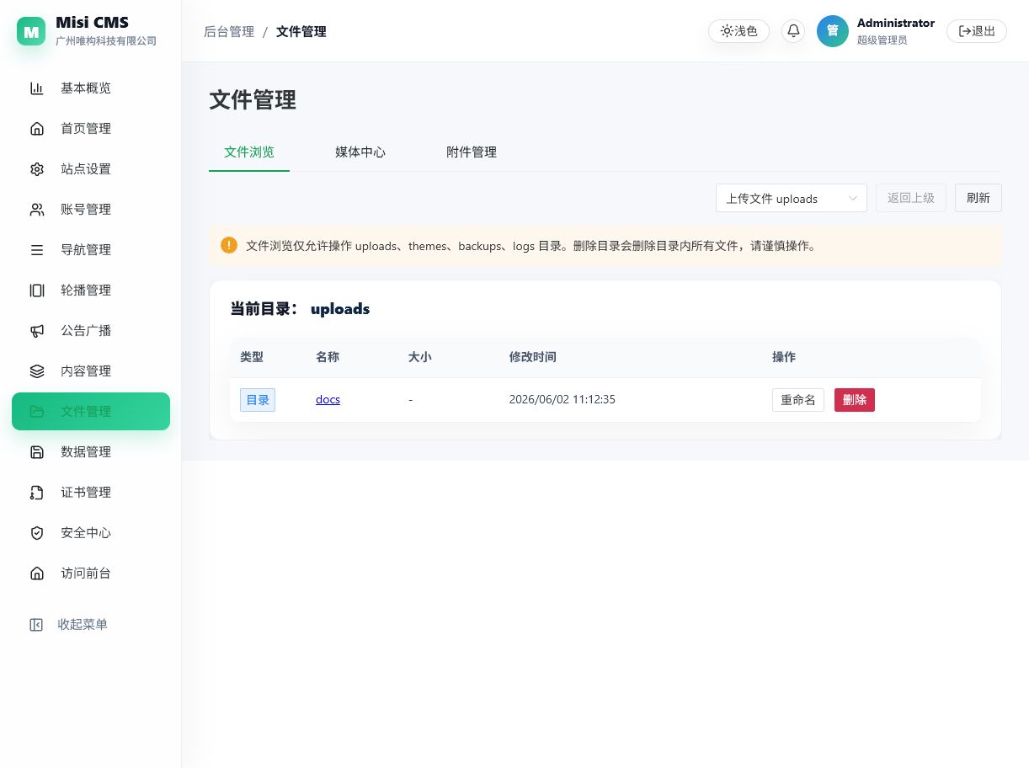1029x768 pixels.
Task: Switch to the 文件浏览 tab
Action: (249, 152)
